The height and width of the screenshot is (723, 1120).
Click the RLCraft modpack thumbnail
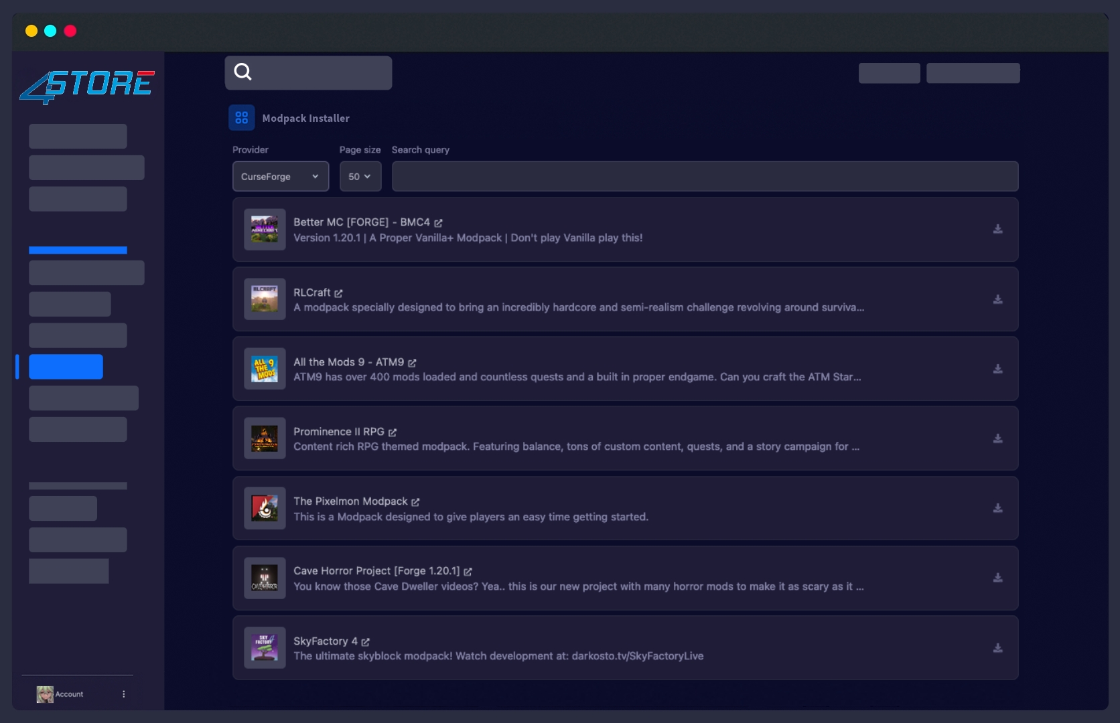(265, 299)
